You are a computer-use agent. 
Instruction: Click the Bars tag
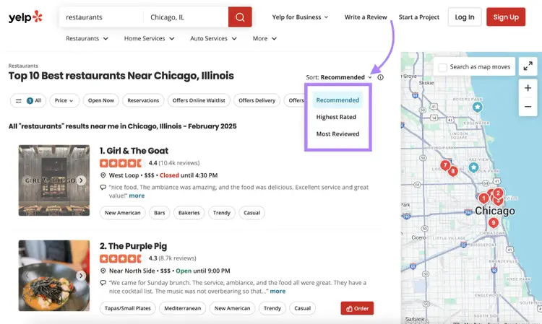(x=160, y=213)
